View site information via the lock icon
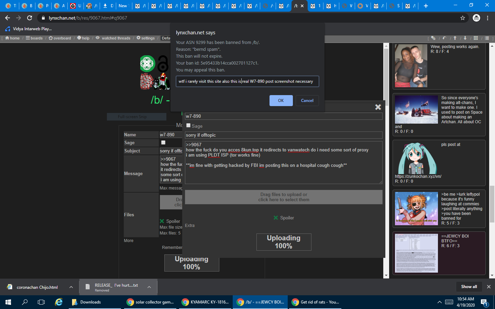This screenshot has height=309, width=495. [x=43, y=18]
